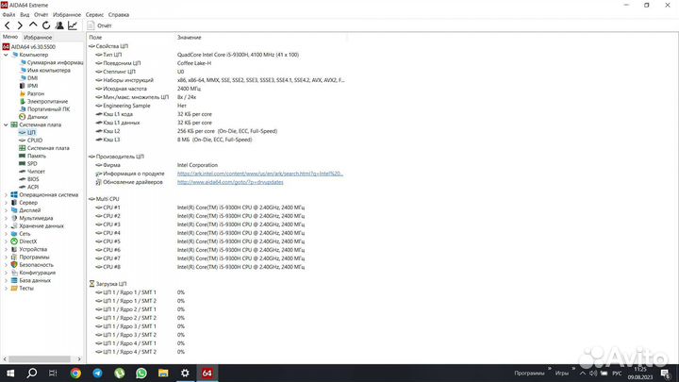This screenshot has width=679, height=382.
Task: Open the aida64.com driver updates link
Action: point(230,182)
